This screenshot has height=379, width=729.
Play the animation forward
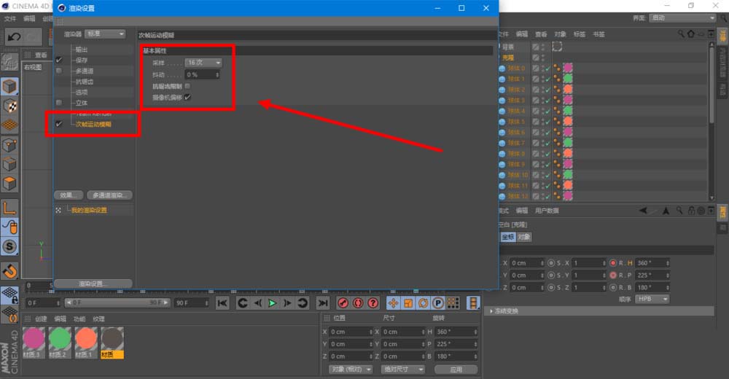(x=273, y=303)
